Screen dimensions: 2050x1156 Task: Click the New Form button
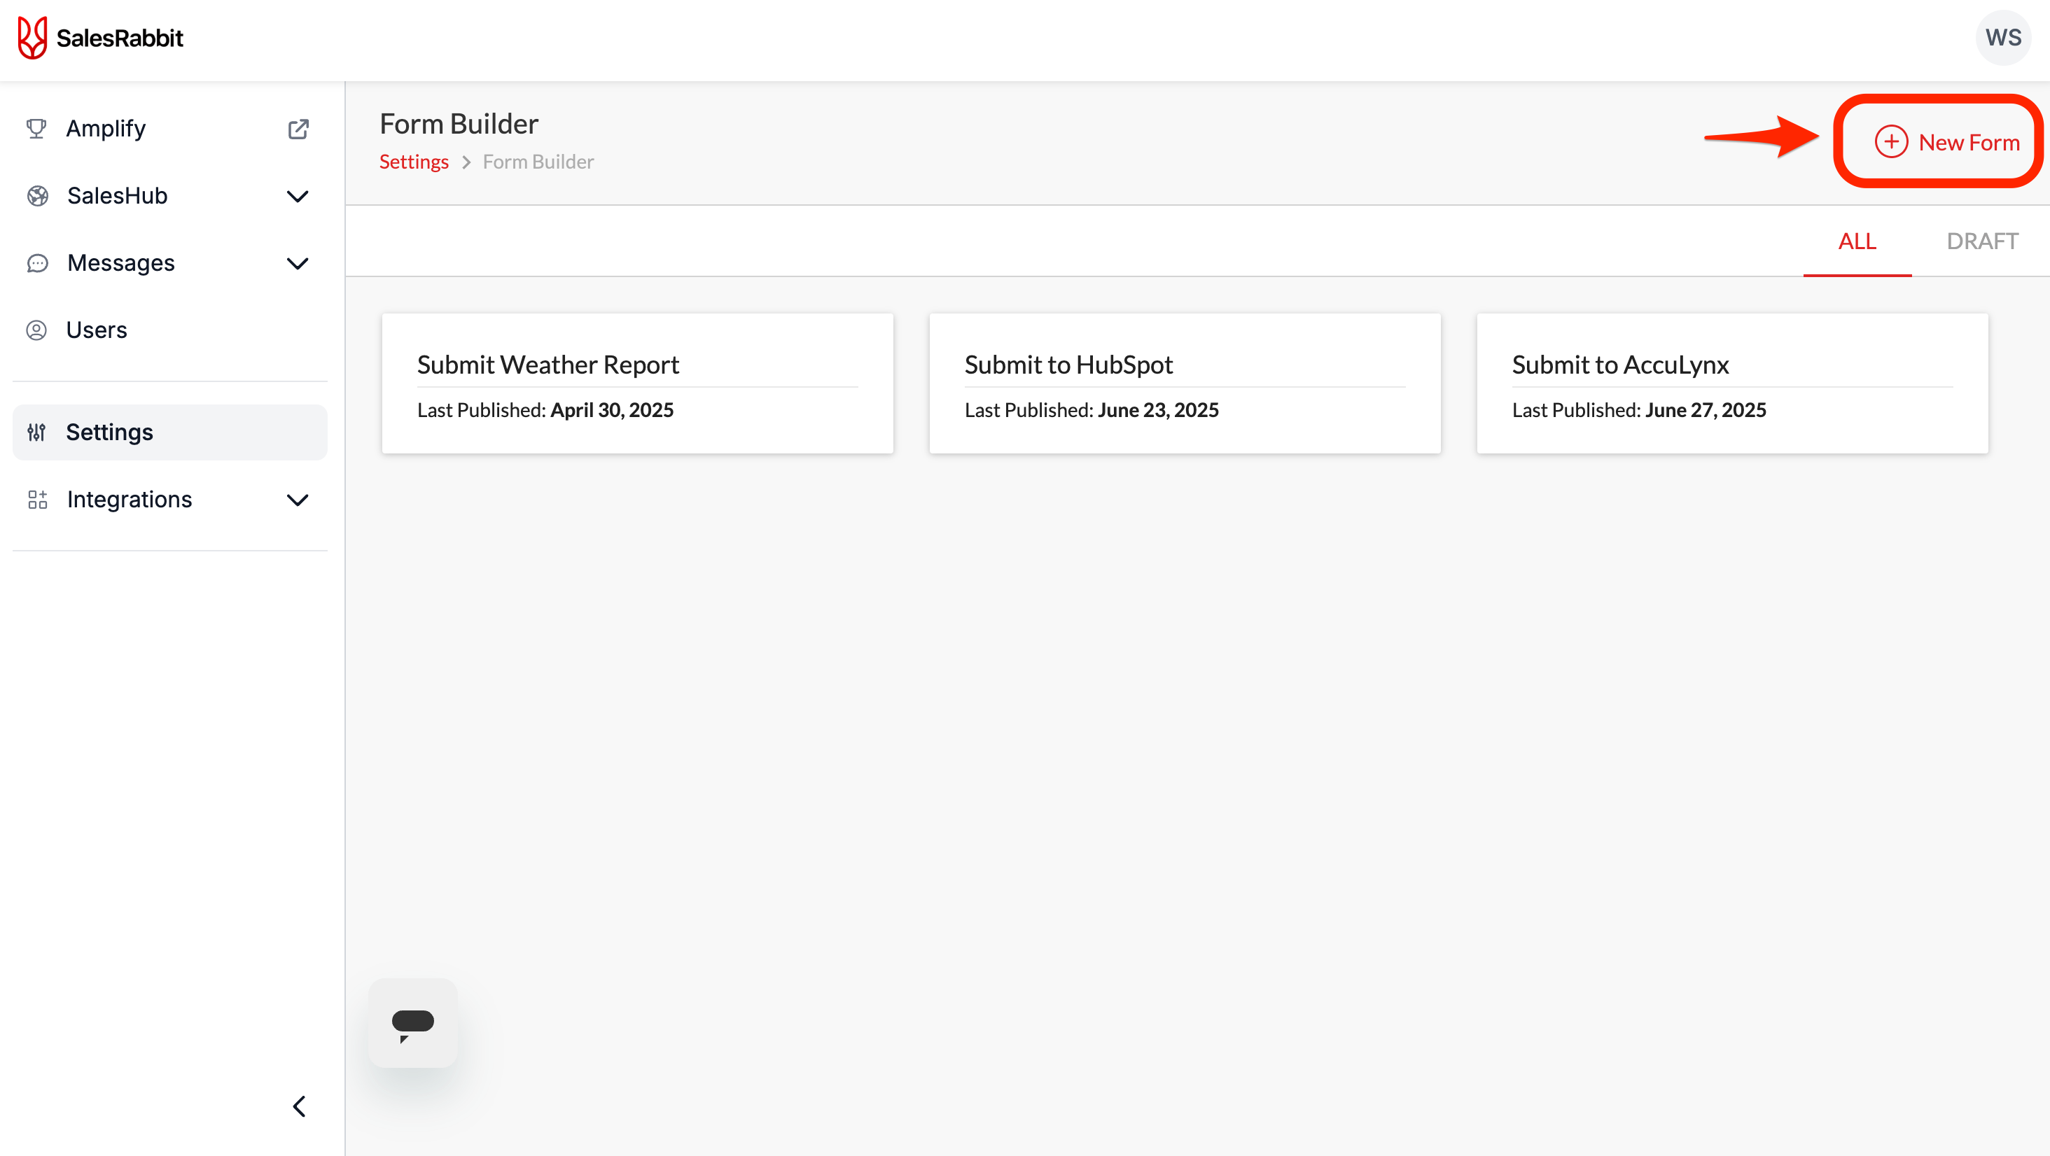1946,141
